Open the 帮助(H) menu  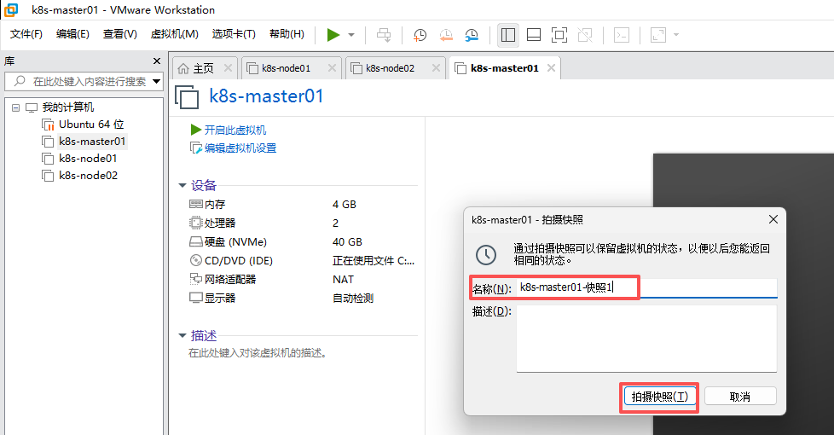[x=287, y=34]
